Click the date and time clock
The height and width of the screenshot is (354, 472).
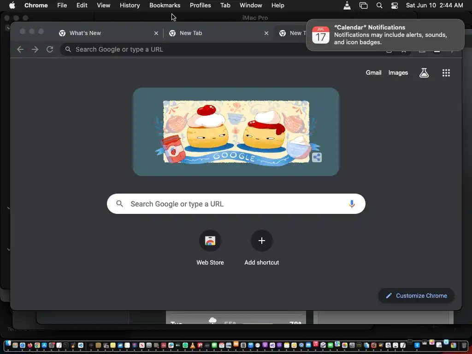click(x=434, y=5)
